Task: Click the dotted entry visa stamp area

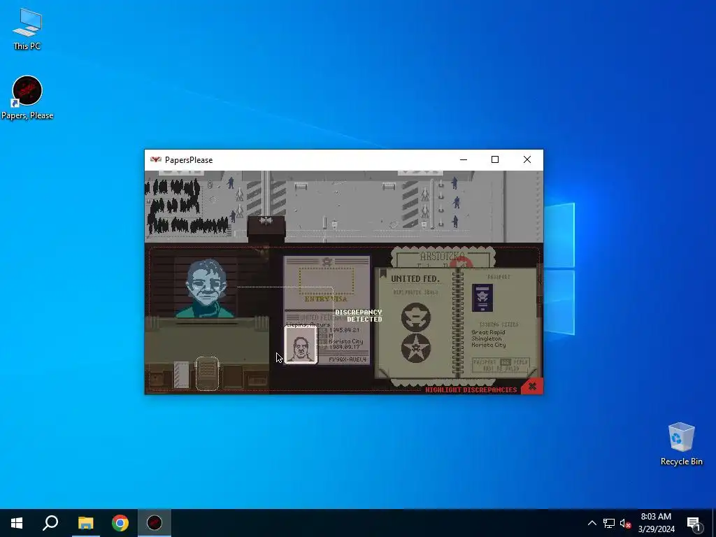Action: [x=327, y=281]
